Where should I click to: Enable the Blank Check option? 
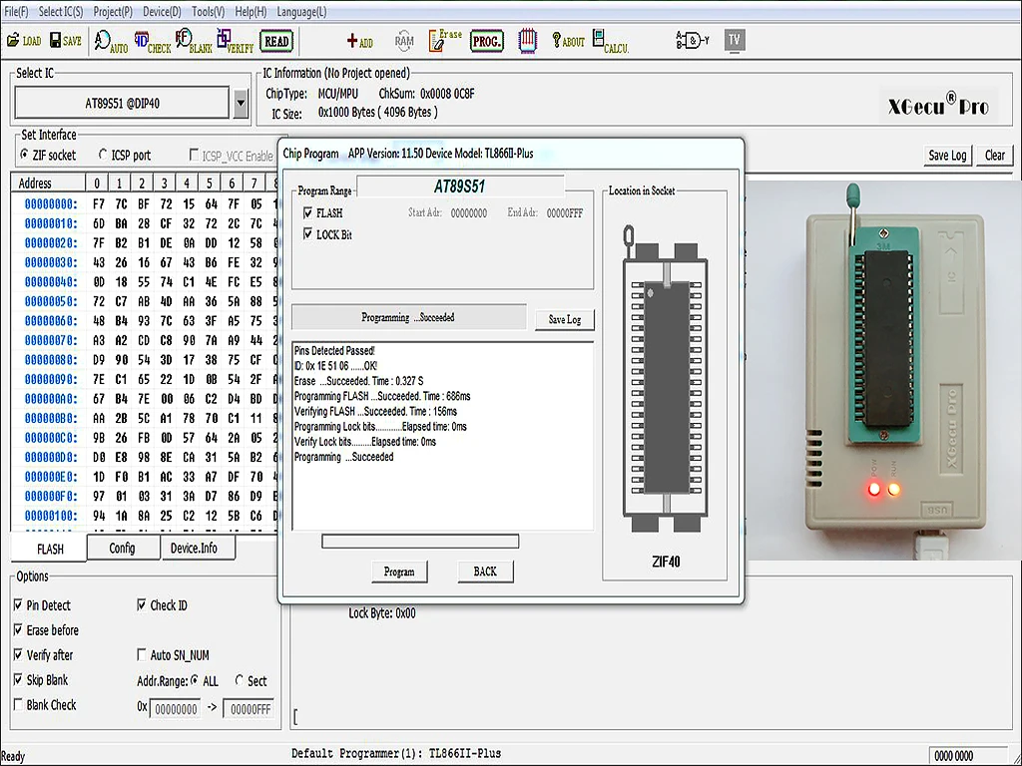(x=19, y=705)
